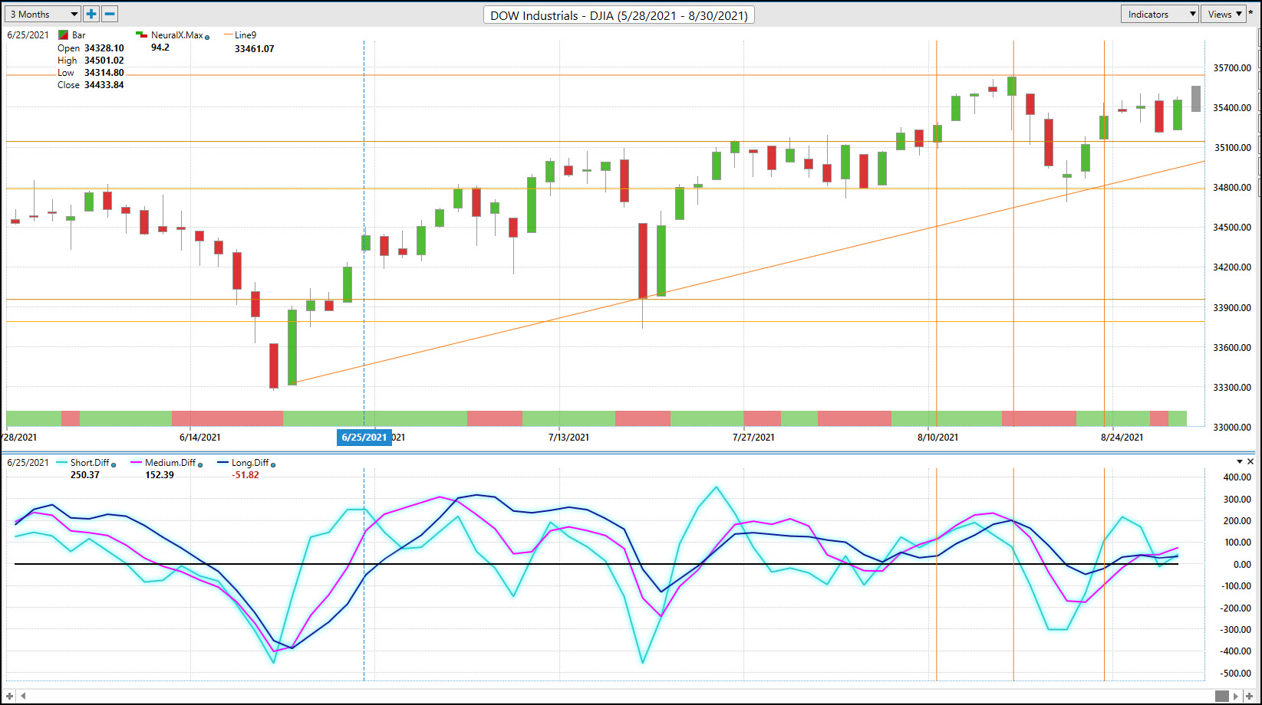
Task: Click the plus icon at bottom right
Action: pos(1250,696)
